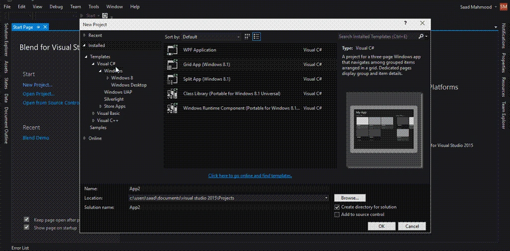Choose the Windows Runtime Component icon
The width and height of the screenshot is (510, 251).
[x=172, y=108]
